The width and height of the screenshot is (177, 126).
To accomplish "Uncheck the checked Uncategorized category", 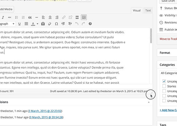I will pos(164,81).
